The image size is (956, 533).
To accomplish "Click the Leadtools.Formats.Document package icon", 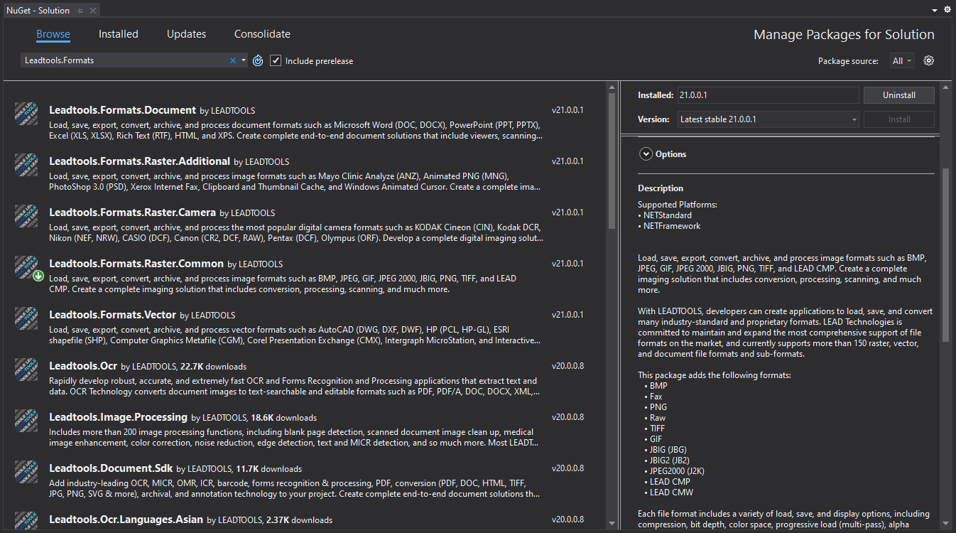I will pyautogui.click(x=26, y=114).
